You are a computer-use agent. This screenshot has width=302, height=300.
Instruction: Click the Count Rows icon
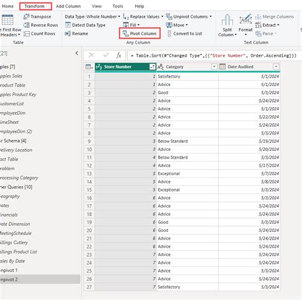(x=26, y=34)
